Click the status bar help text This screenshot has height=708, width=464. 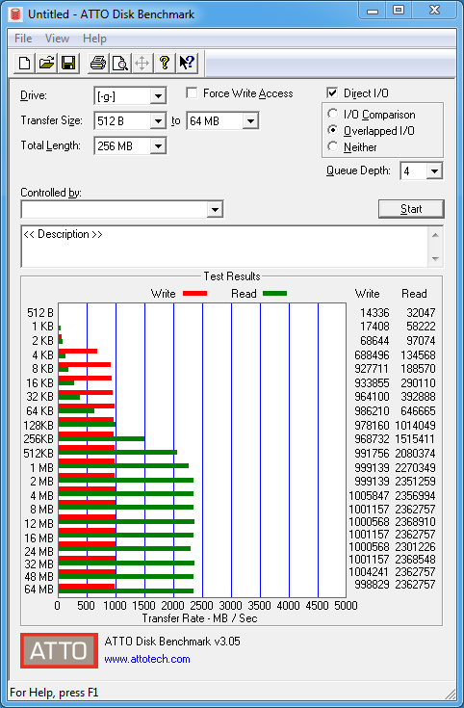(x=54, y=693)
